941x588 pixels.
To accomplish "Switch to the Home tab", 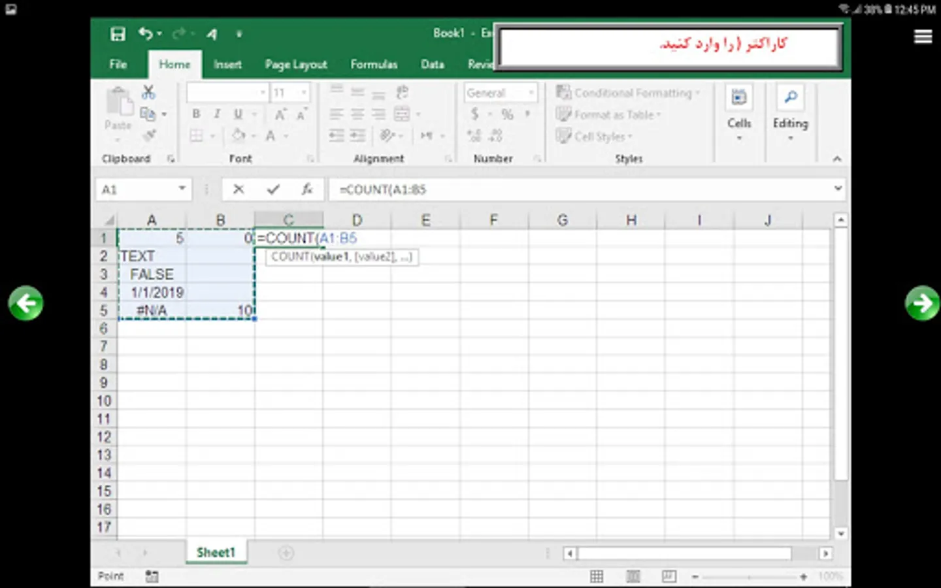I will pyautogui.click(x=174, y=64).
